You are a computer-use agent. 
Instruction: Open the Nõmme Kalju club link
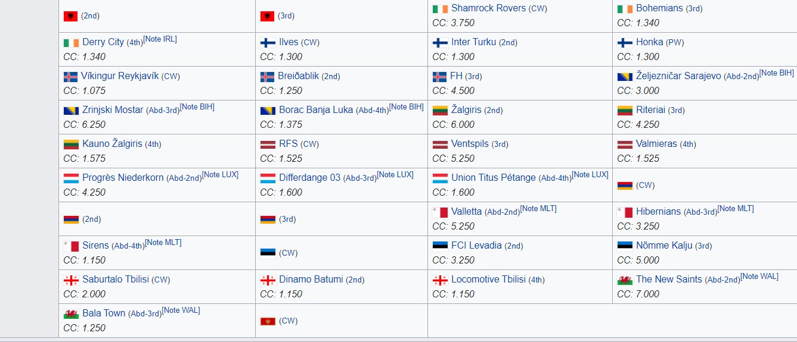664,246
